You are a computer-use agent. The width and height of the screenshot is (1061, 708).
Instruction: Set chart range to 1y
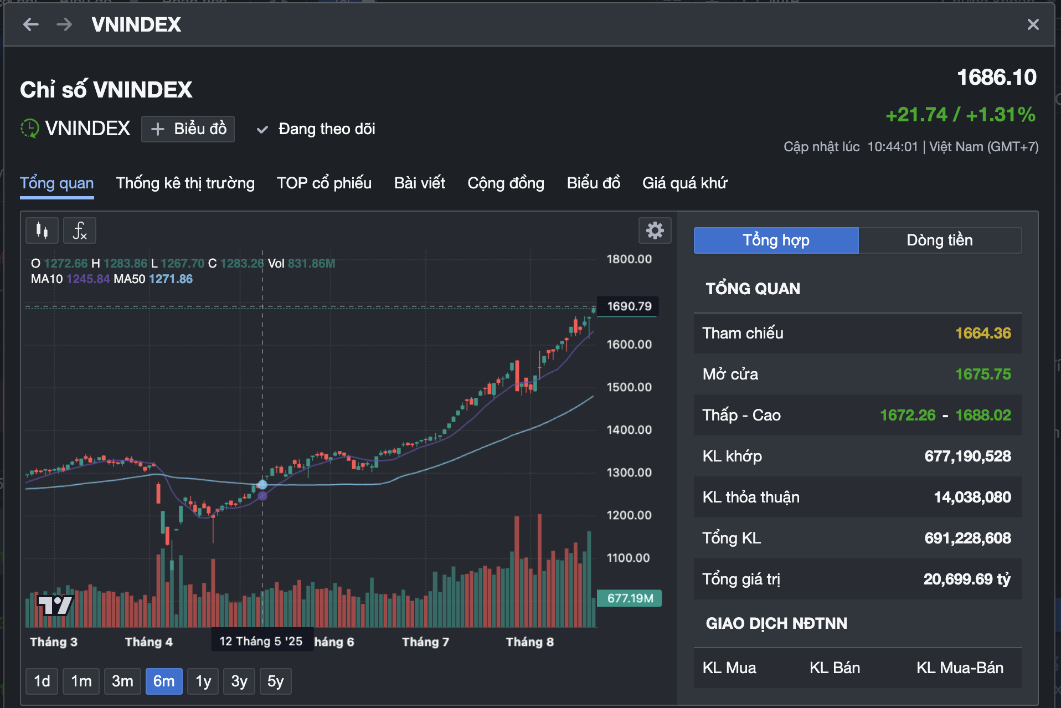coord(203,681)
